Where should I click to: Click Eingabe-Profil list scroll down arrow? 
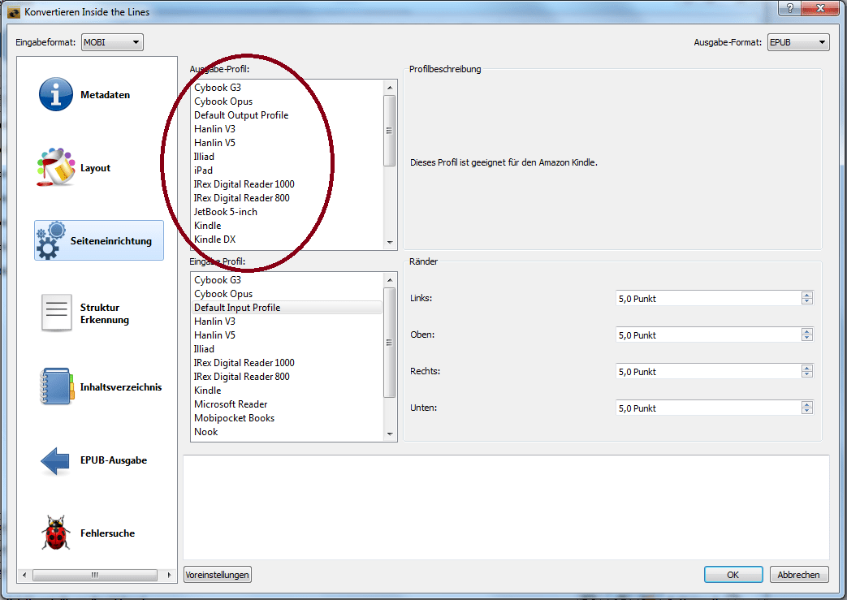[390, 434]
